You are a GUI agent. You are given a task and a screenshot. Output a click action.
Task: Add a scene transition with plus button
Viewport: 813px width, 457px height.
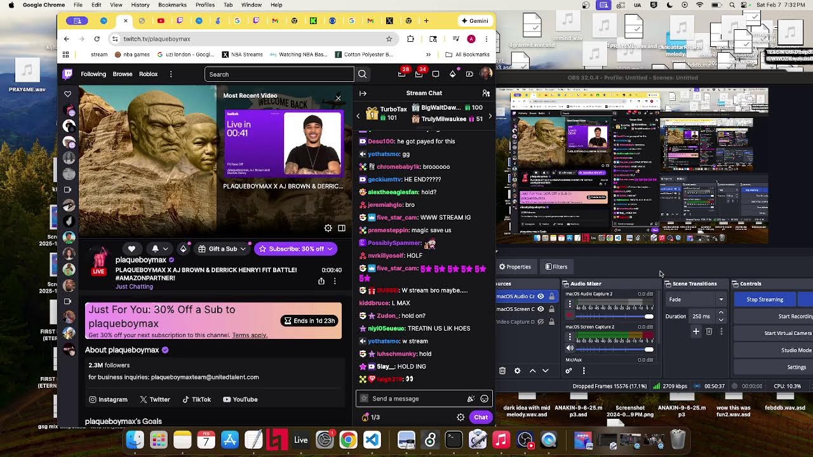click(x=696, y=331)
